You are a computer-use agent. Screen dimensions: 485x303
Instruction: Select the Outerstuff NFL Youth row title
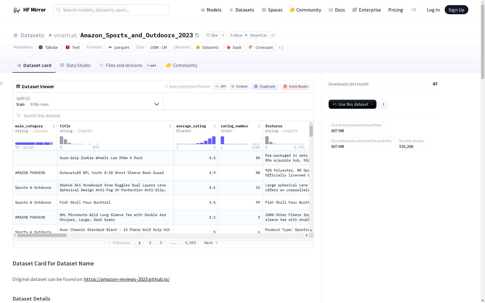pos(115,173)
